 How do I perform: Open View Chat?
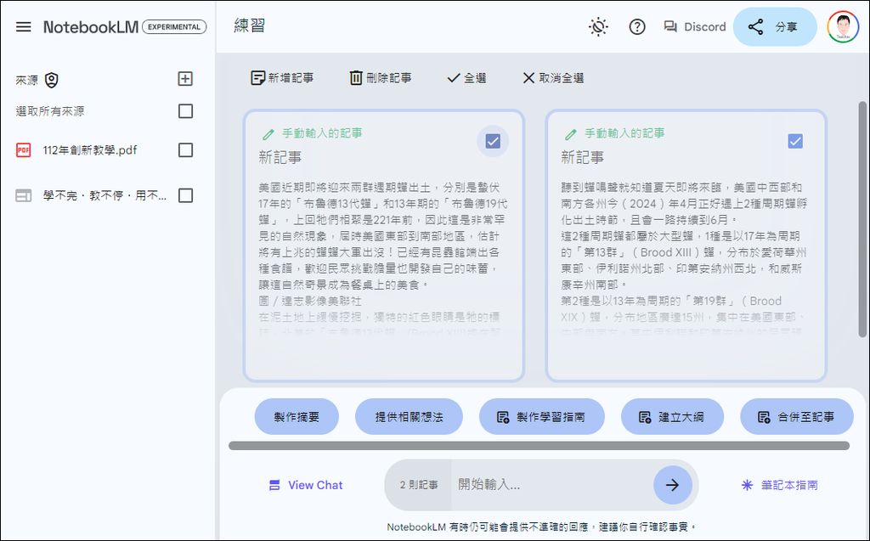306,485
